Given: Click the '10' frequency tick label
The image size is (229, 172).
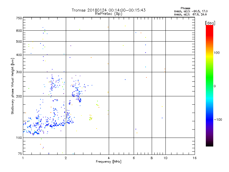Looking at the screenshot, I should pyautogui.click(x=165, y=158).
